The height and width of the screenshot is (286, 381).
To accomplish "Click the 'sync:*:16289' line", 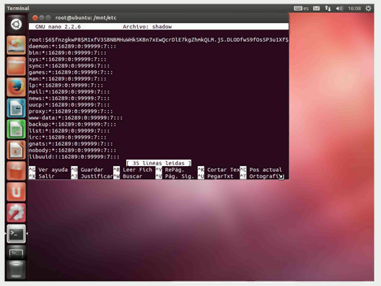I will [x=69, y=66].
